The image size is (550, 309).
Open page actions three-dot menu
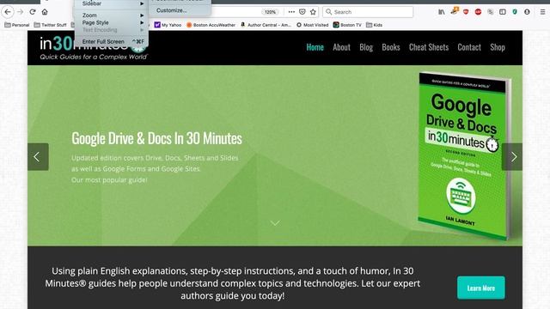291,12
